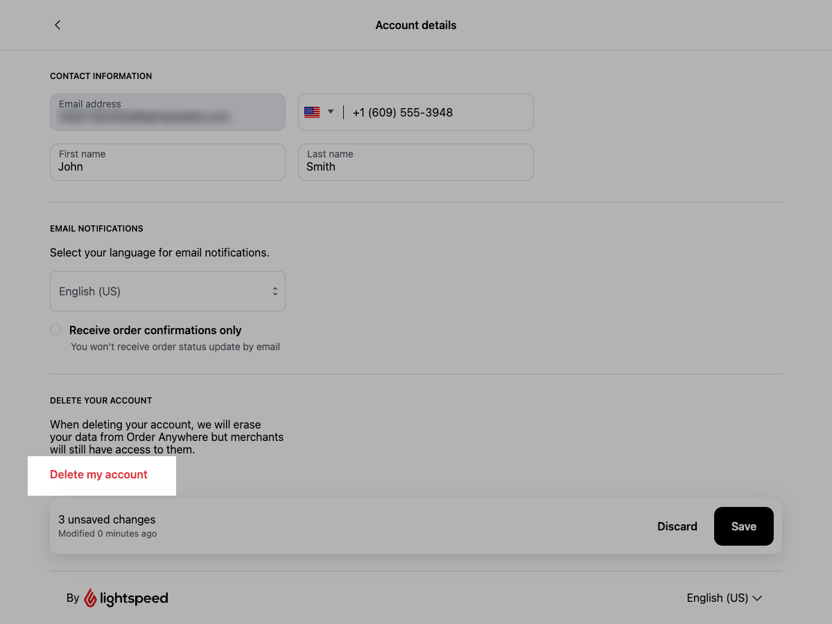Expand the English (US) selector at page bottom

click(724, 598)
